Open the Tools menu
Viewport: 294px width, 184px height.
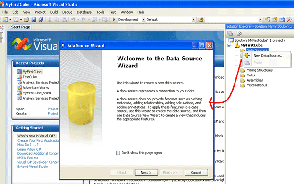pyautogui.click(x=101, y=12)
